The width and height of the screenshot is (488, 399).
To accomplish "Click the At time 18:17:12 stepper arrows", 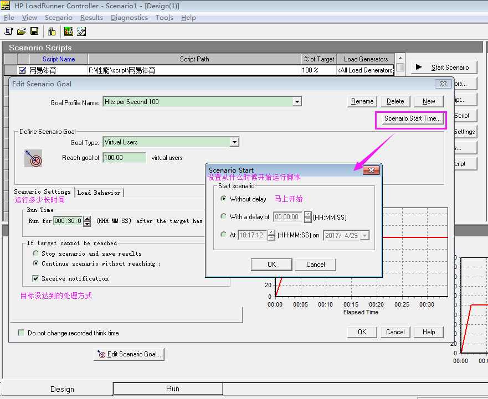I will pyautogui.click(x=271, y=235).
